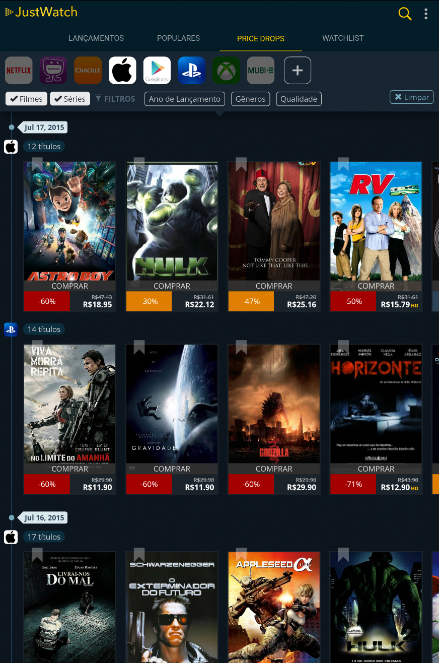
Task: Select the Xbox provider icon
Action: pyautogui.click(x=226, y=70)
